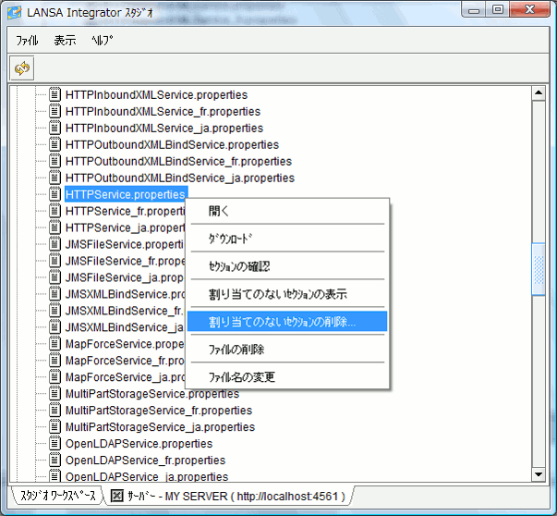Click file icon beside JMSXMLBindService.properties
This screenshot has width=557, height=516.
54,294
